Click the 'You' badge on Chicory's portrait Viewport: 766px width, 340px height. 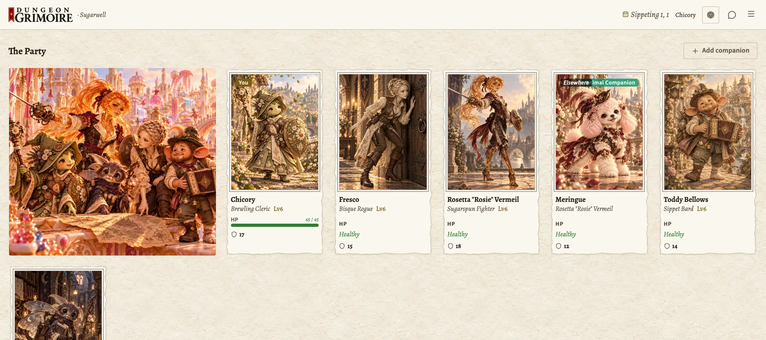click(x=243, y=83)
